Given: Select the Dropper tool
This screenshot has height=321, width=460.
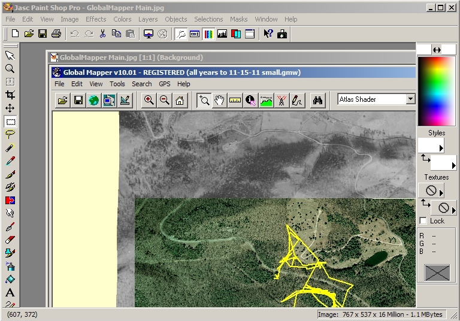Looking at the screenshot, I should (10, 160).
